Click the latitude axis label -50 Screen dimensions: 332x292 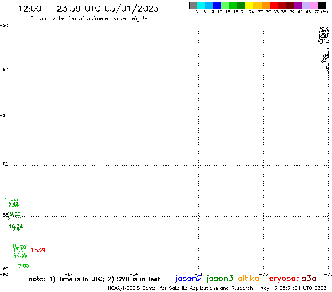click(x=4, y=26)
